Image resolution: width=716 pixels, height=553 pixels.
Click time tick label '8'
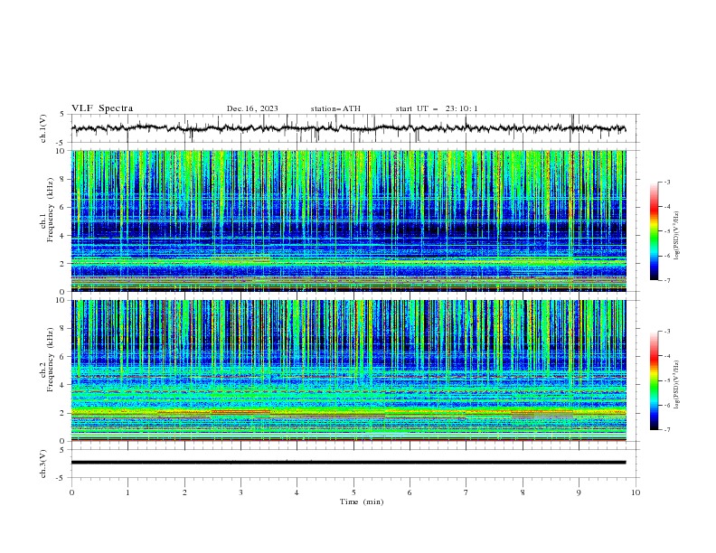pyautogui.click(x=523, y=492)
